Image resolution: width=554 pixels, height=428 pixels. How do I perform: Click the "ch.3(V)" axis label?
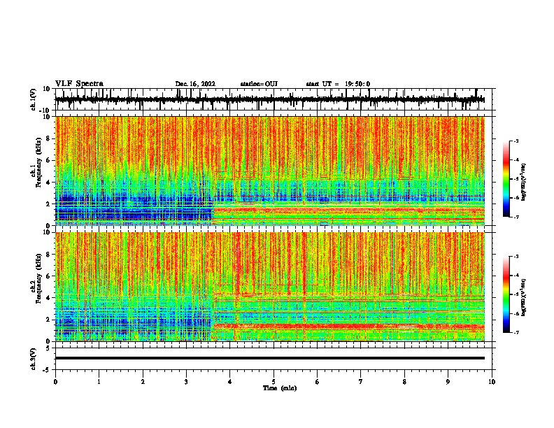coord(34,359)
